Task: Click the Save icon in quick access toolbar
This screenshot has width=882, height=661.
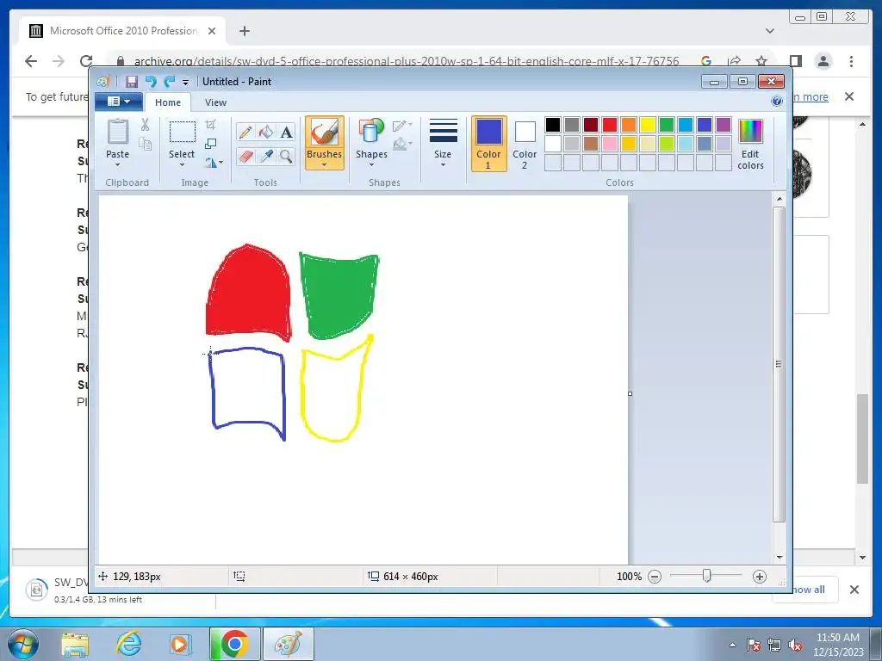Action: click(132, 82)
